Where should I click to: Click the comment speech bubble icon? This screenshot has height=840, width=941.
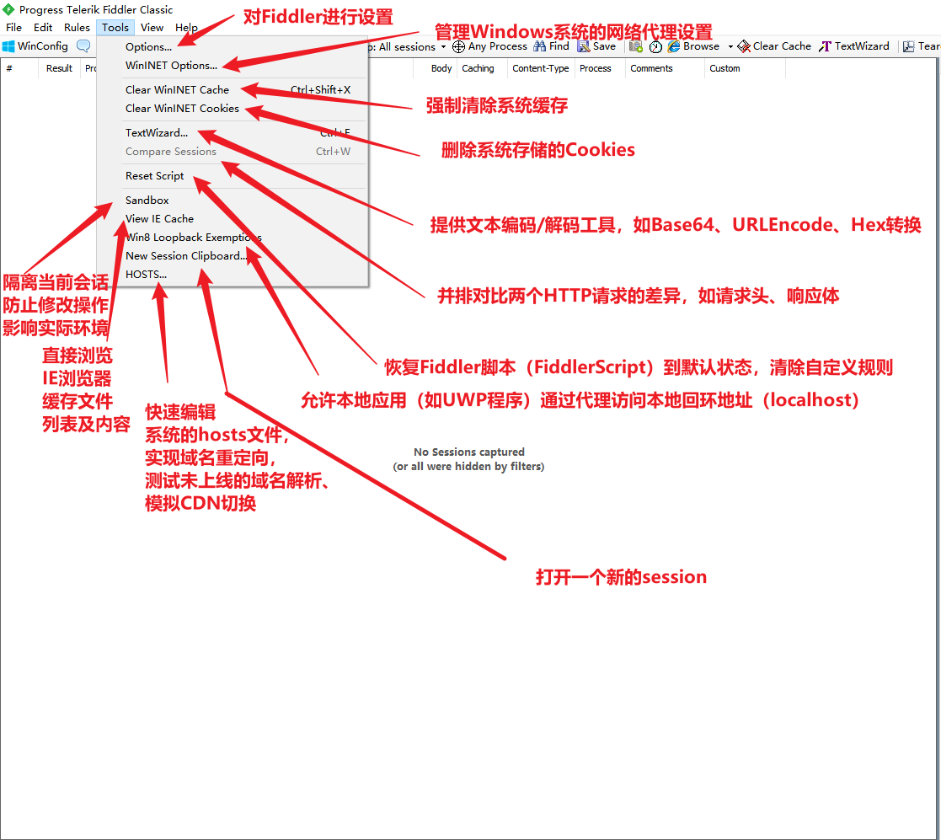tap(83, 46)
